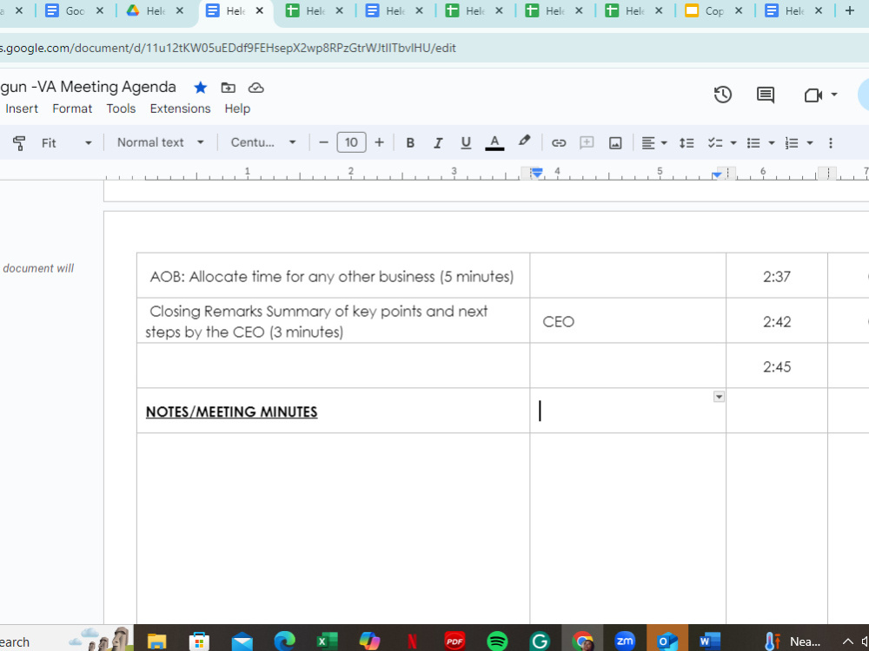869x651 pixels.
Task: Click the right indent ruler marker
Action: [717, 175]
